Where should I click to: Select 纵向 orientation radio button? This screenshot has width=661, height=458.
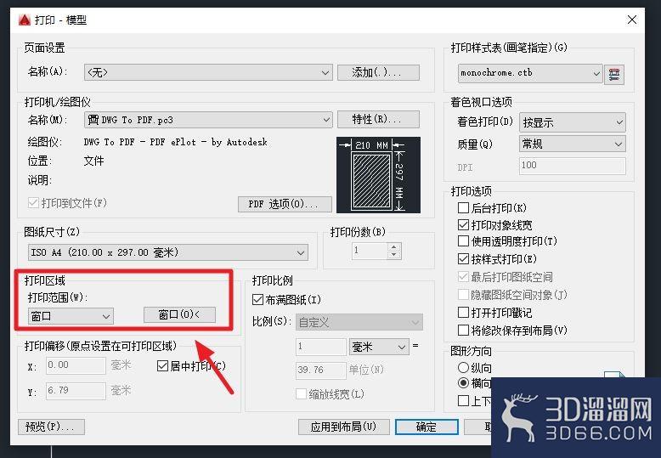tap(463, 367)
